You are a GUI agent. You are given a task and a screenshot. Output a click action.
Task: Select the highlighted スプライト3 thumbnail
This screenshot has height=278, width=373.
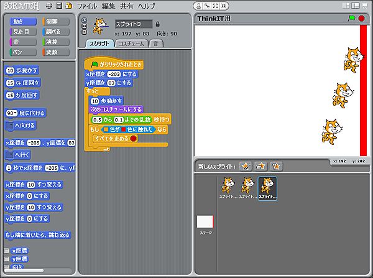pyautogui.click(x=267, y=188)
